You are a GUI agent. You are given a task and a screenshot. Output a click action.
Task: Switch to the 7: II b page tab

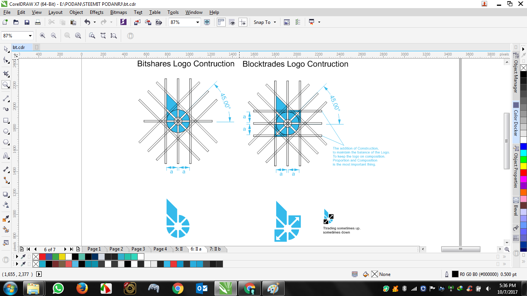(215, 249)
